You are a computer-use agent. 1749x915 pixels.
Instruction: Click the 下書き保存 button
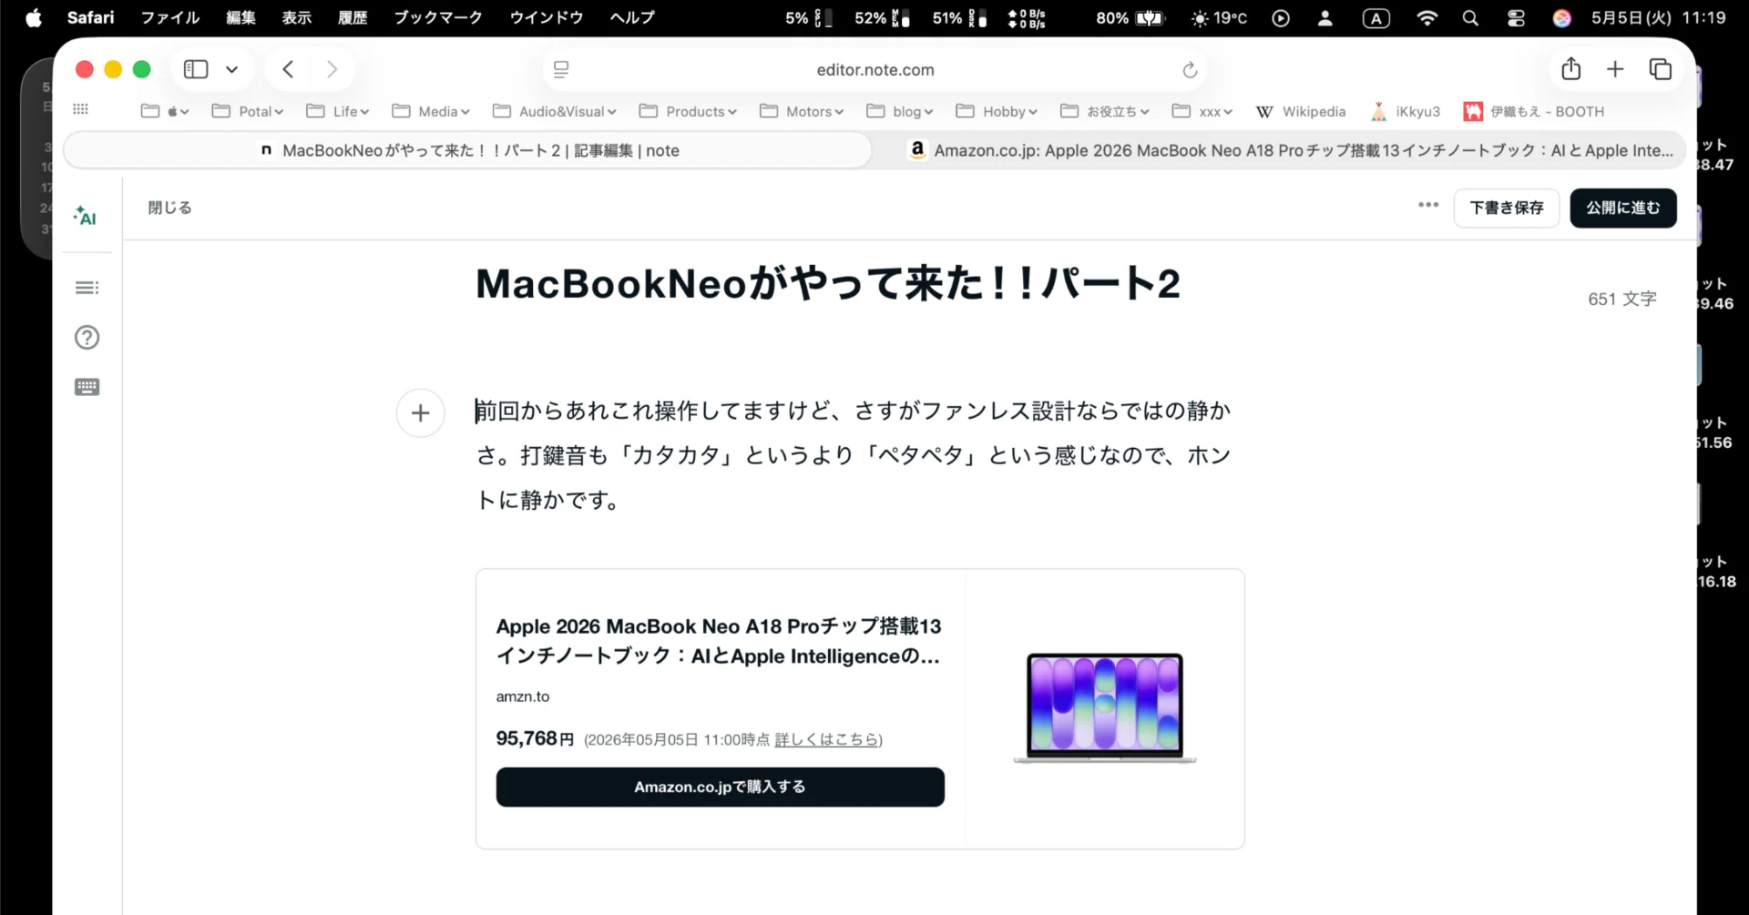click(1507, 208)
